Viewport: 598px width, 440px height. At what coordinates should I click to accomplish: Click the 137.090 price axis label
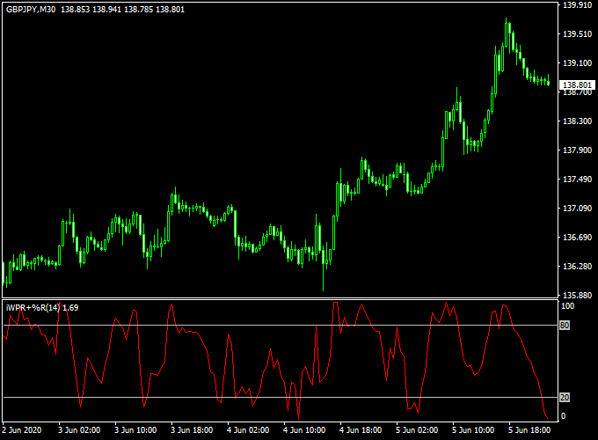point(577,208)
